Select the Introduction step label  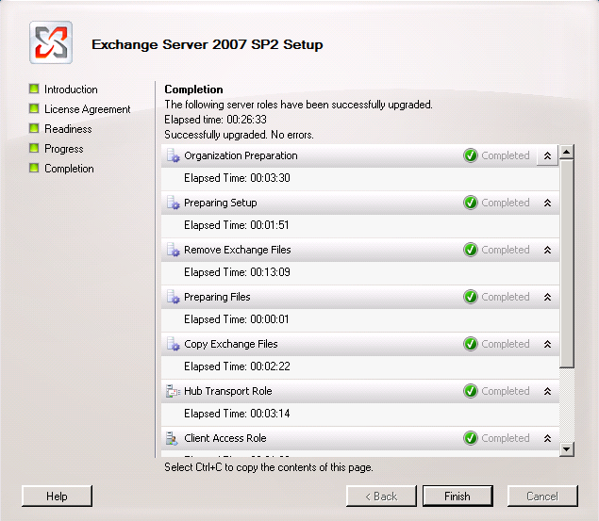tap(71, 90)
